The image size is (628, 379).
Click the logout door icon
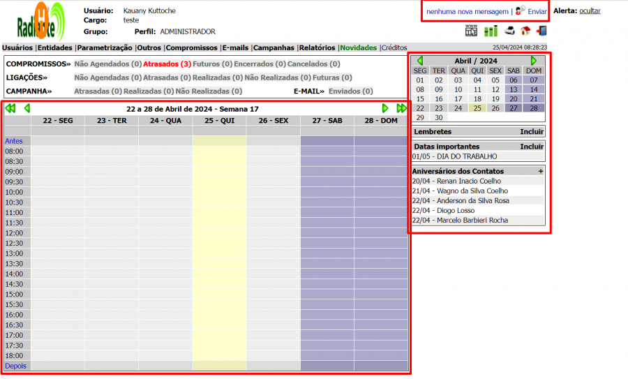tap(541, 31)
